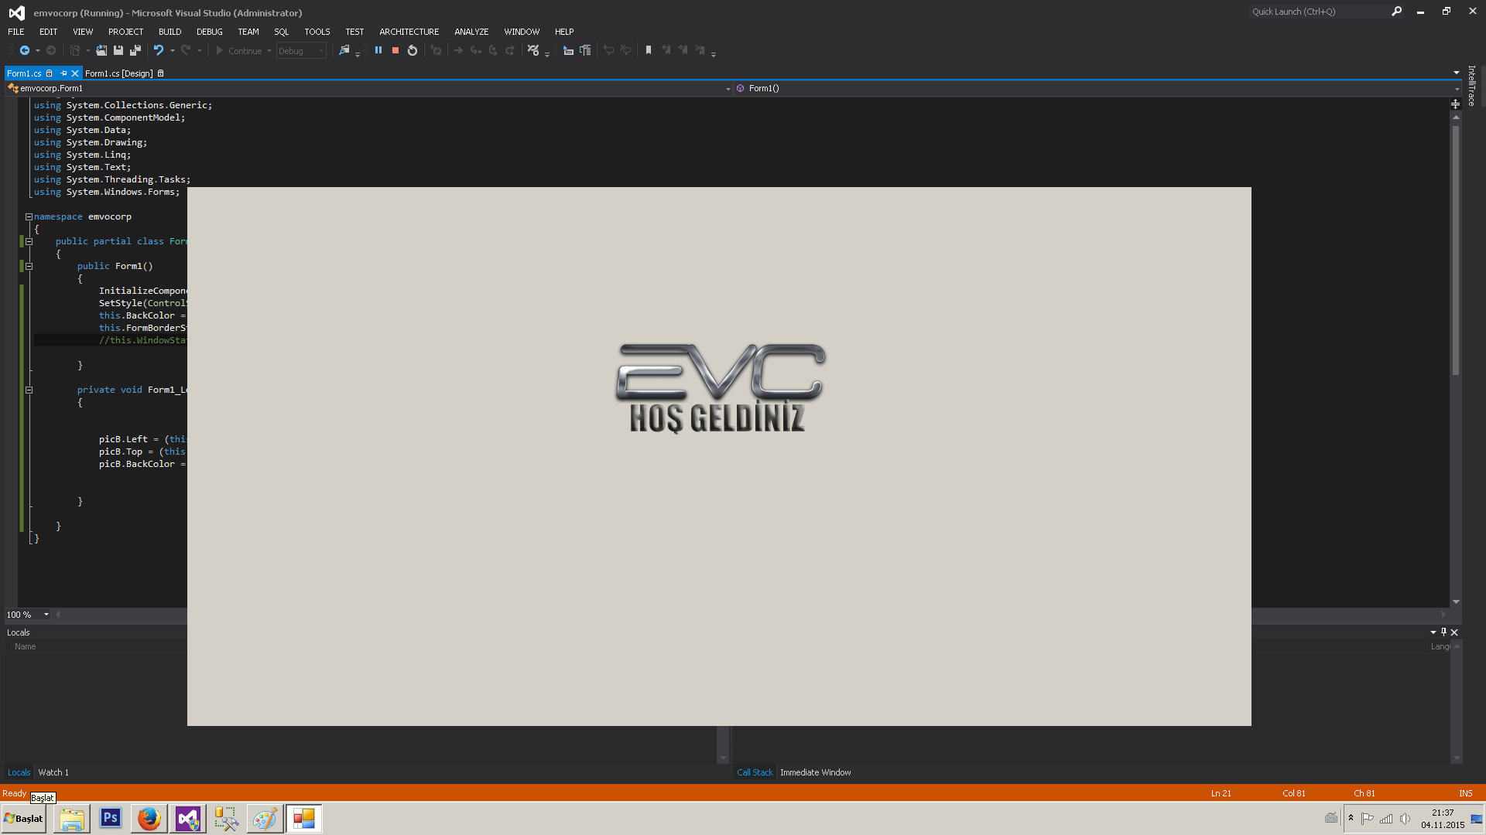Open the DEBUG menu
This screenshot has height=835, width=1486.
pyautogui.click(x=209, y=32)
